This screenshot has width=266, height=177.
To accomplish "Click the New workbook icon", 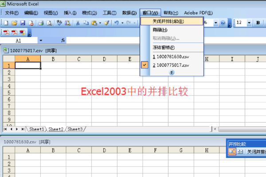I will point(6,23).
